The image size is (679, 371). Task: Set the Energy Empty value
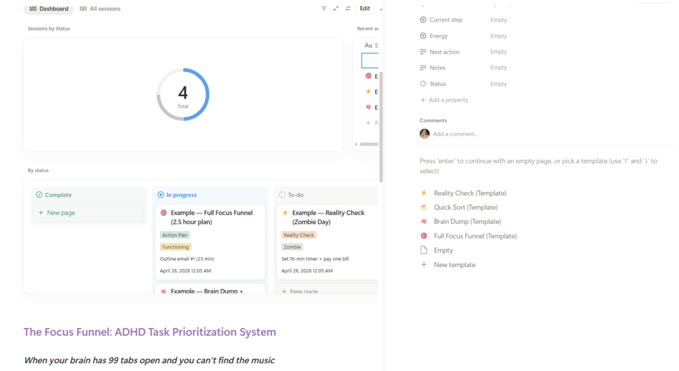click(x=499, y=36)
